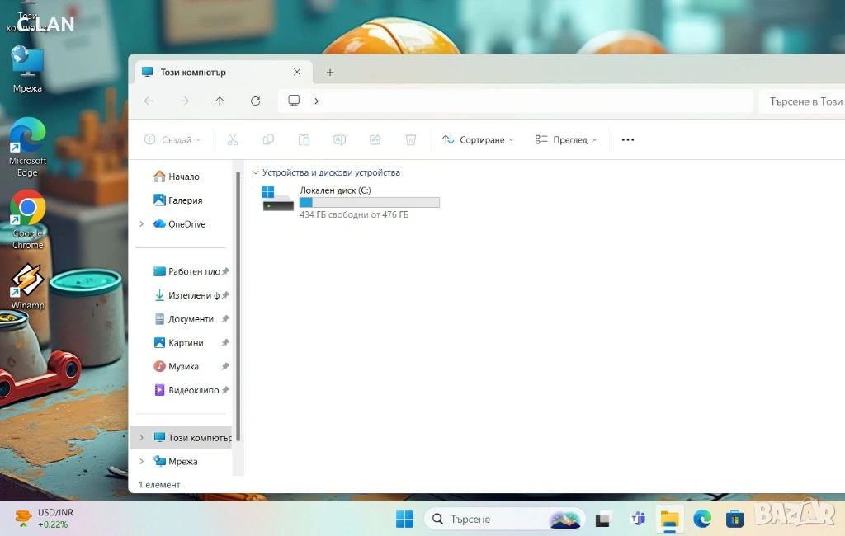The height and width of the screenshot is (536, 845).
Task: Select the Този компютър tab
Action: click(x=215, y=73)
